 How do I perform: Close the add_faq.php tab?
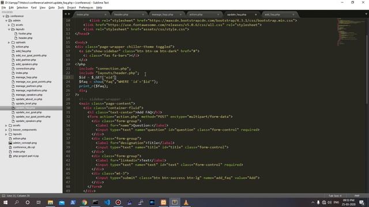(x=293, y=14)
